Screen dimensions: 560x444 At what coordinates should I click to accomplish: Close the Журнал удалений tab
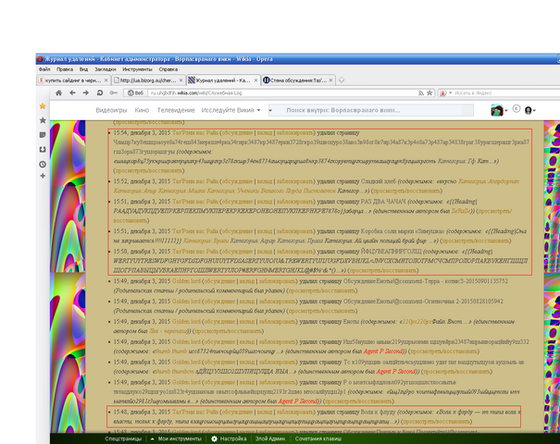pyautogui.click(x=255, y=80)
